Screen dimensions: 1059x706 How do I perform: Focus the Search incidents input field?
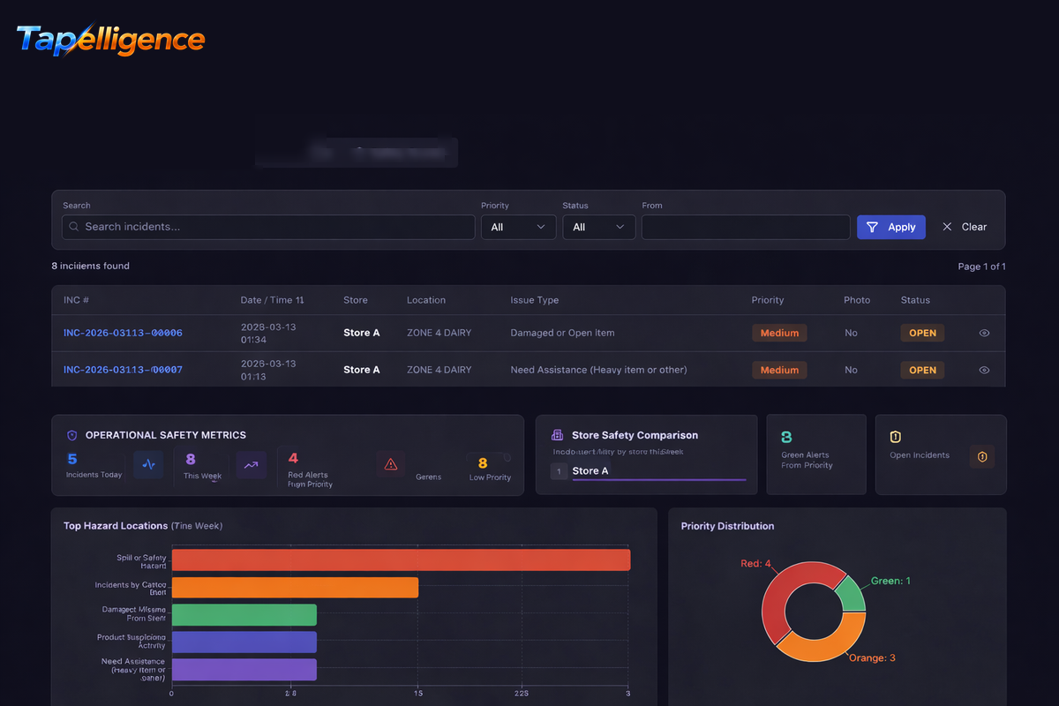coord(268,227)
